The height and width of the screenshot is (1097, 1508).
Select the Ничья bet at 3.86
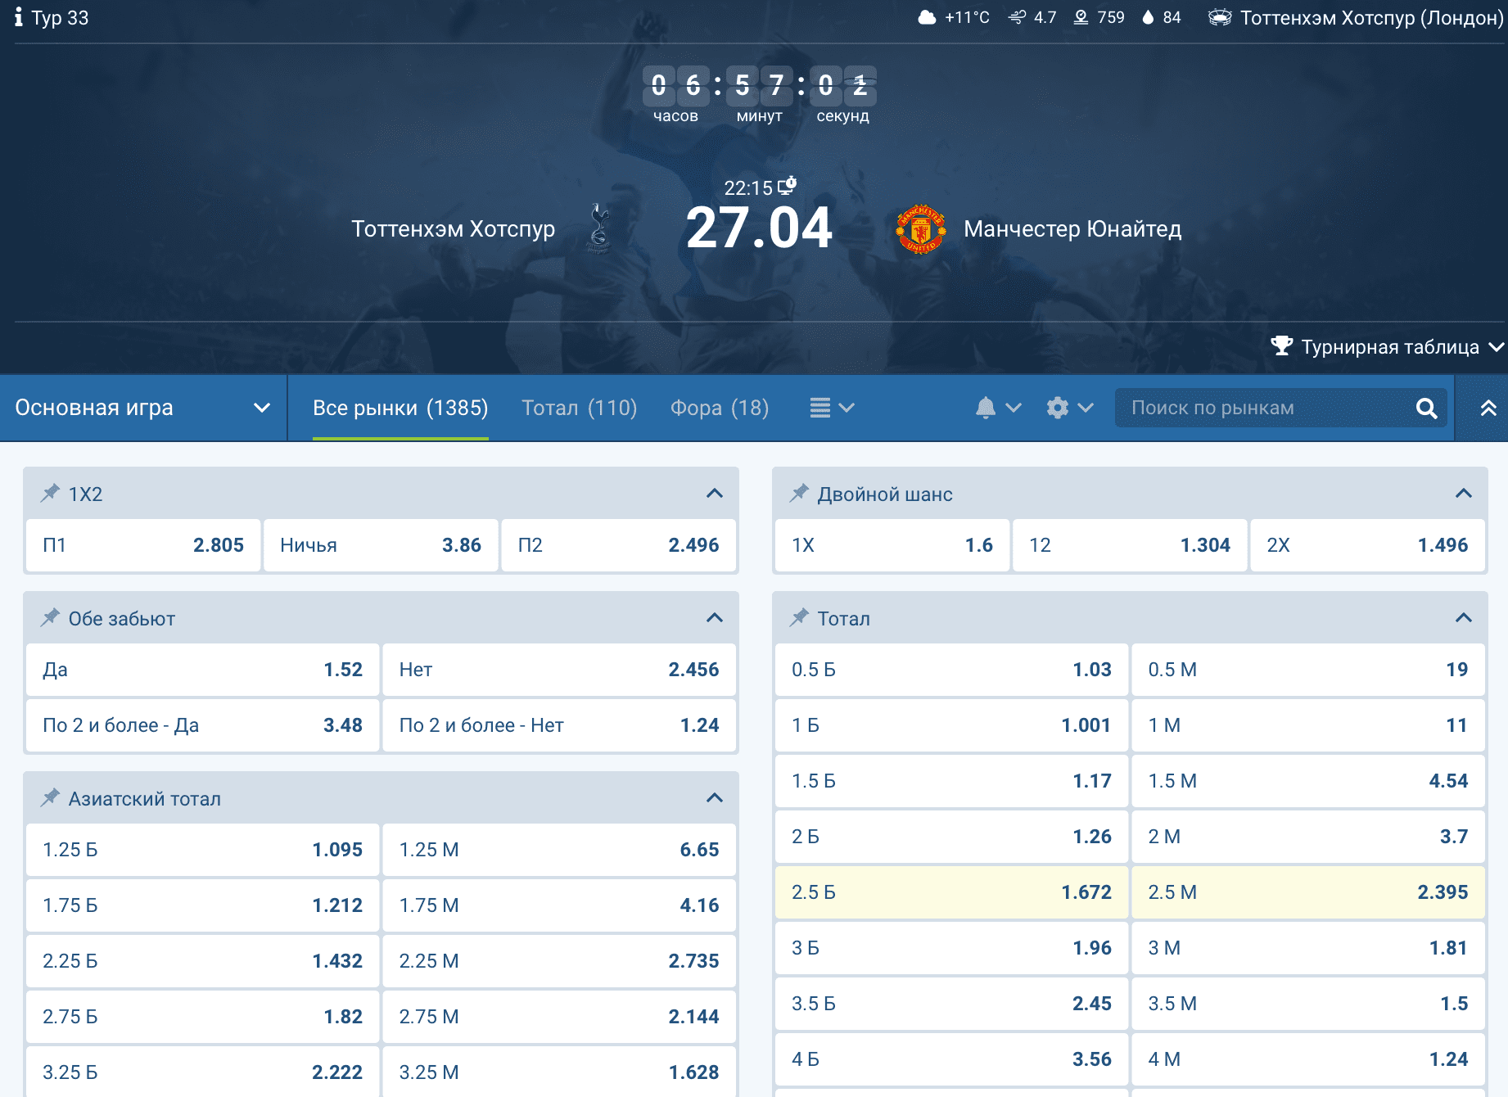pos(381,545)
